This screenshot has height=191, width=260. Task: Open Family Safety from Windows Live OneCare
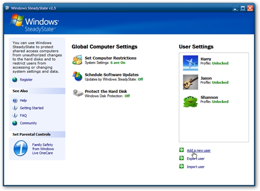point(43,149)
